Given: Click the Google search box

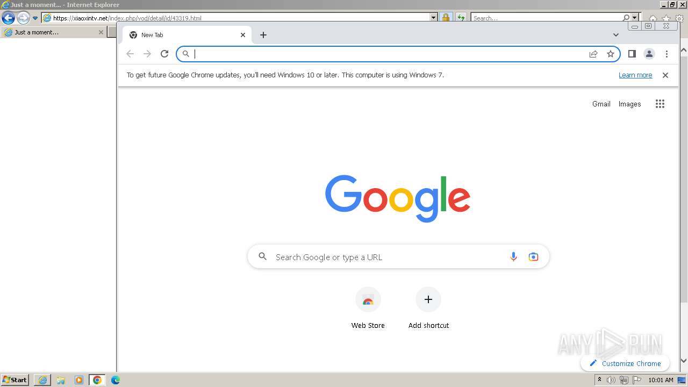Looking at the screenshot, I should coord(398,257).
